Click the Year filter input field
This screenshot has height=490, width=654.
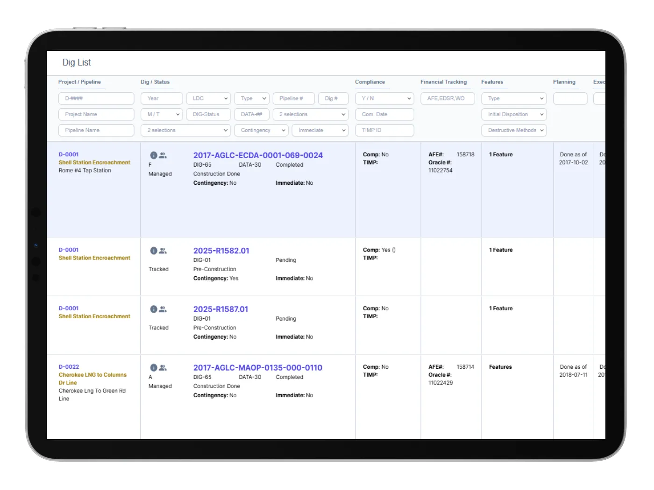click(x=161, y=98)
